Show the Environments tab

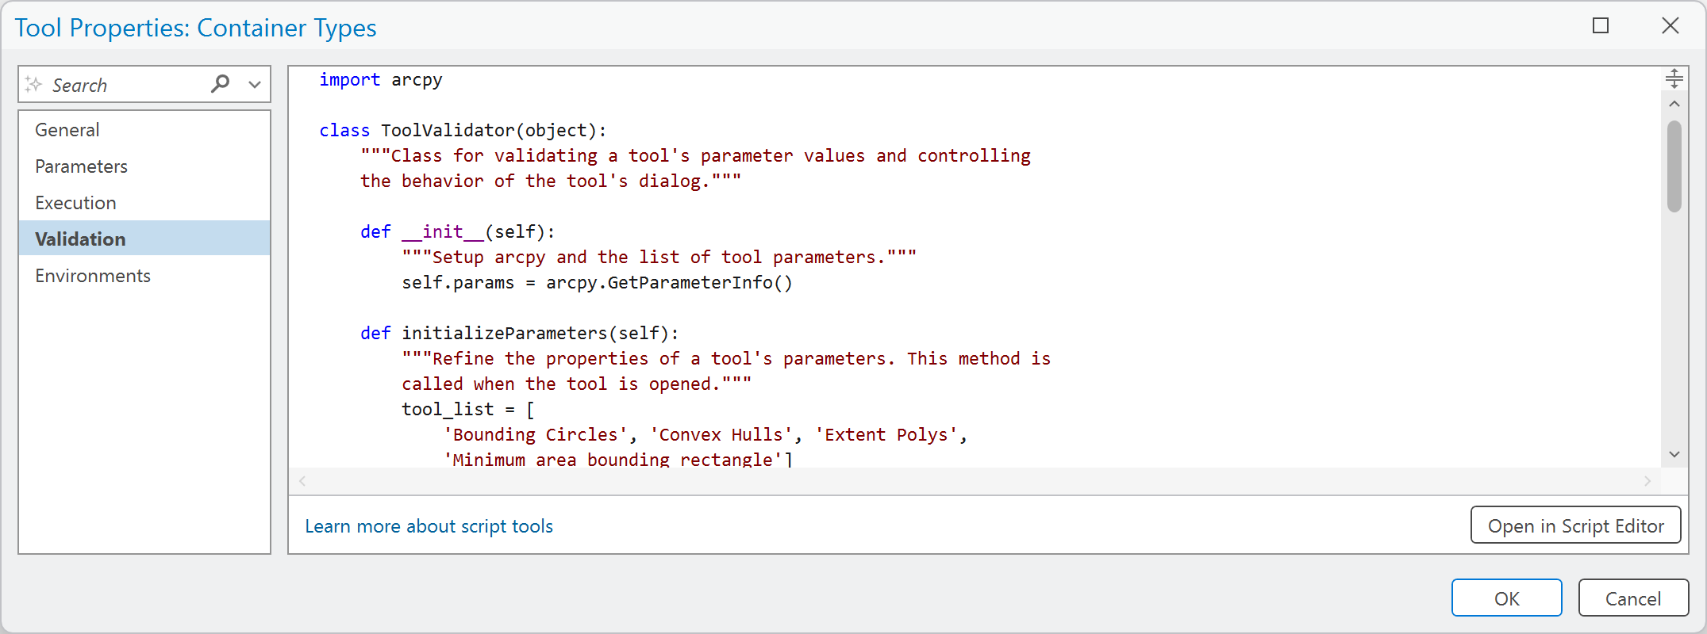[93, 276]
